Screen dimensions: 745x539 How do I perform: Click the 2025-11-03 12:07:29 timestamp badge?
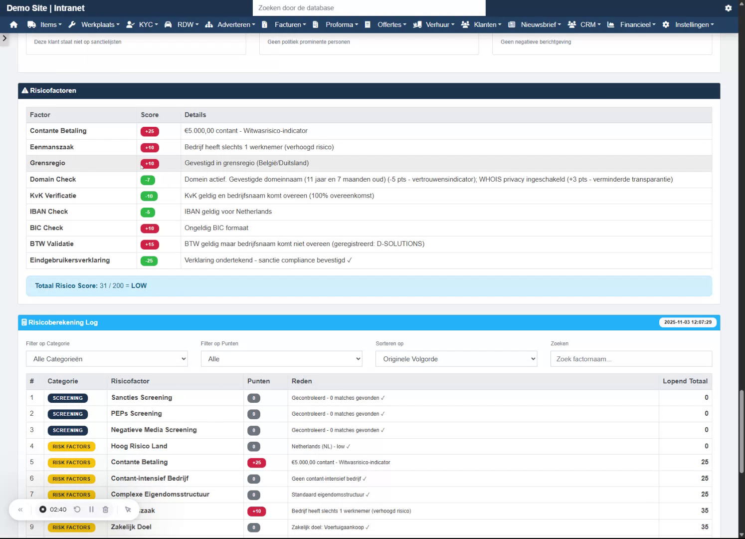(x=688, y=322)
